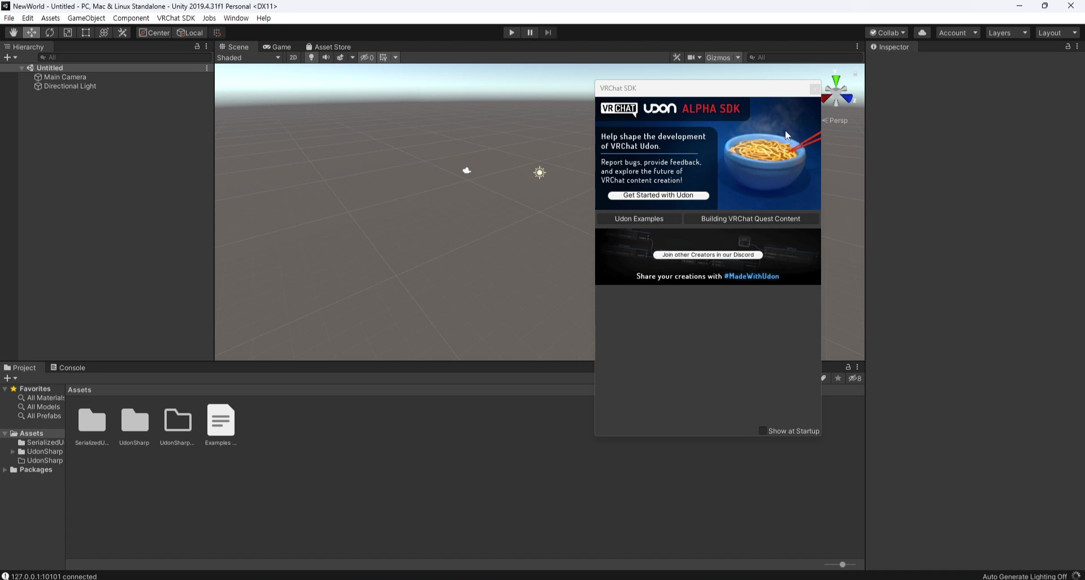Open the scene effects dropdown arrow
1085x580 pixels.
tap(353, 58)
